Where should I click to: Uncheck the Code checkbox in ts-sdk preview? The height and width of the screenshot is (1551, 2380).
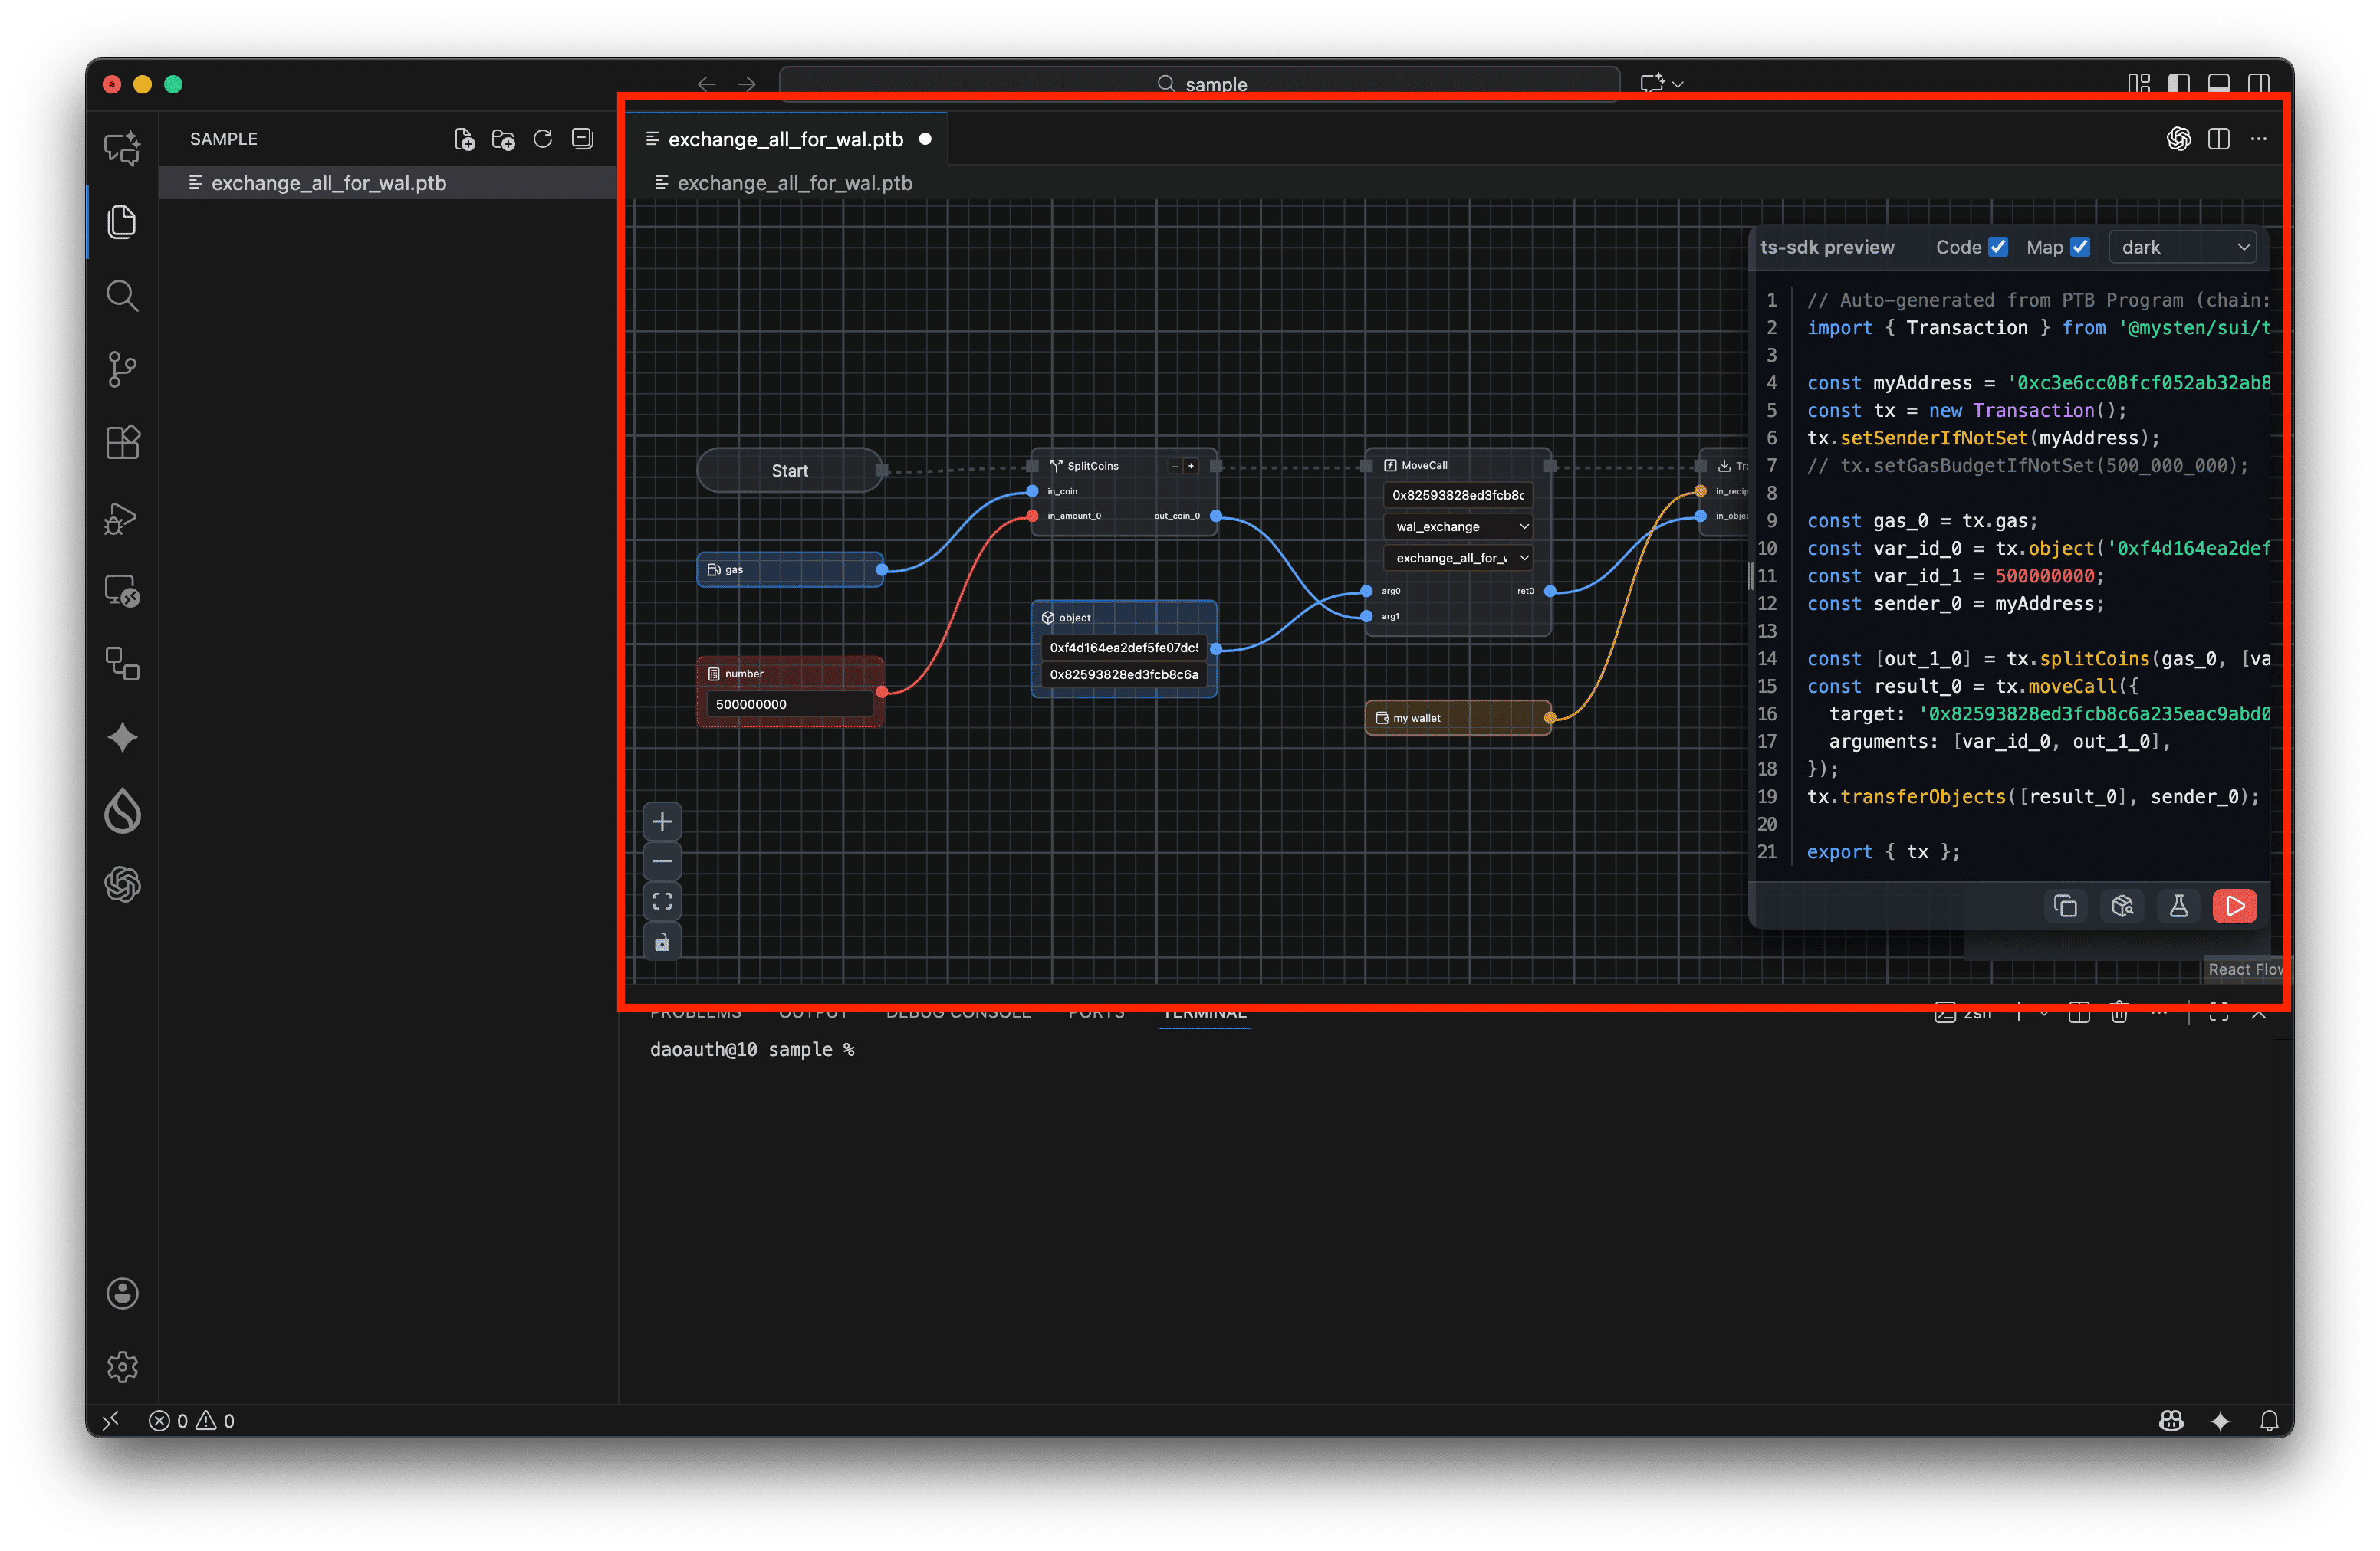(1998, 246)
